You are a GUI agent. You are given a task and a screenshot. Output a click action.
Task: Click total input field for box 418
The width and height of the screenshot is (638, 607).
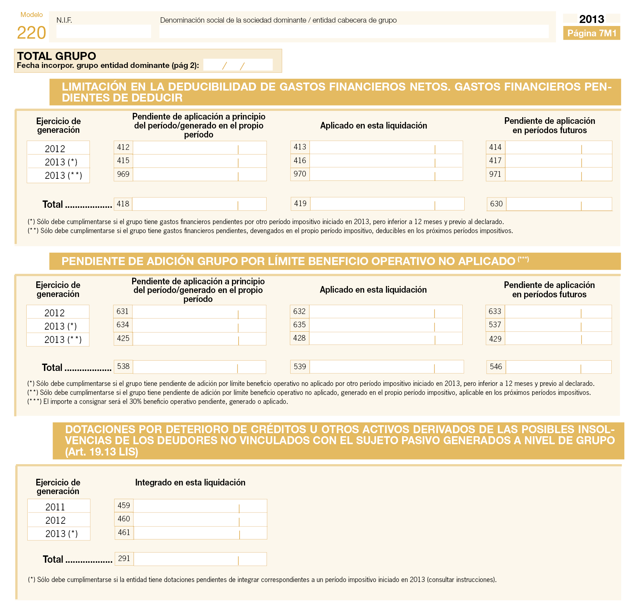pos(199,204)
